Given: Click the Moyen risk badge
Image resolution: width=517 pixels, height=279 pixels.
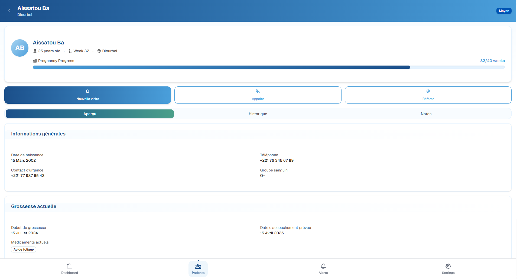Looking at the screenshot, I should coord(504,11).
